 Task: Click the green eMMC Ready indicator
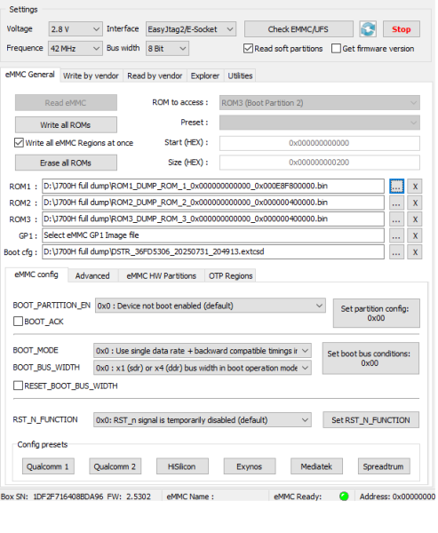344,497
